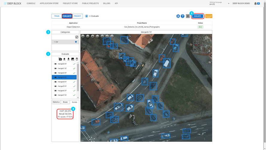This screenshot has height=150, width=266.
Task: Click the add image set icon
Action: [x=73, y=59]
